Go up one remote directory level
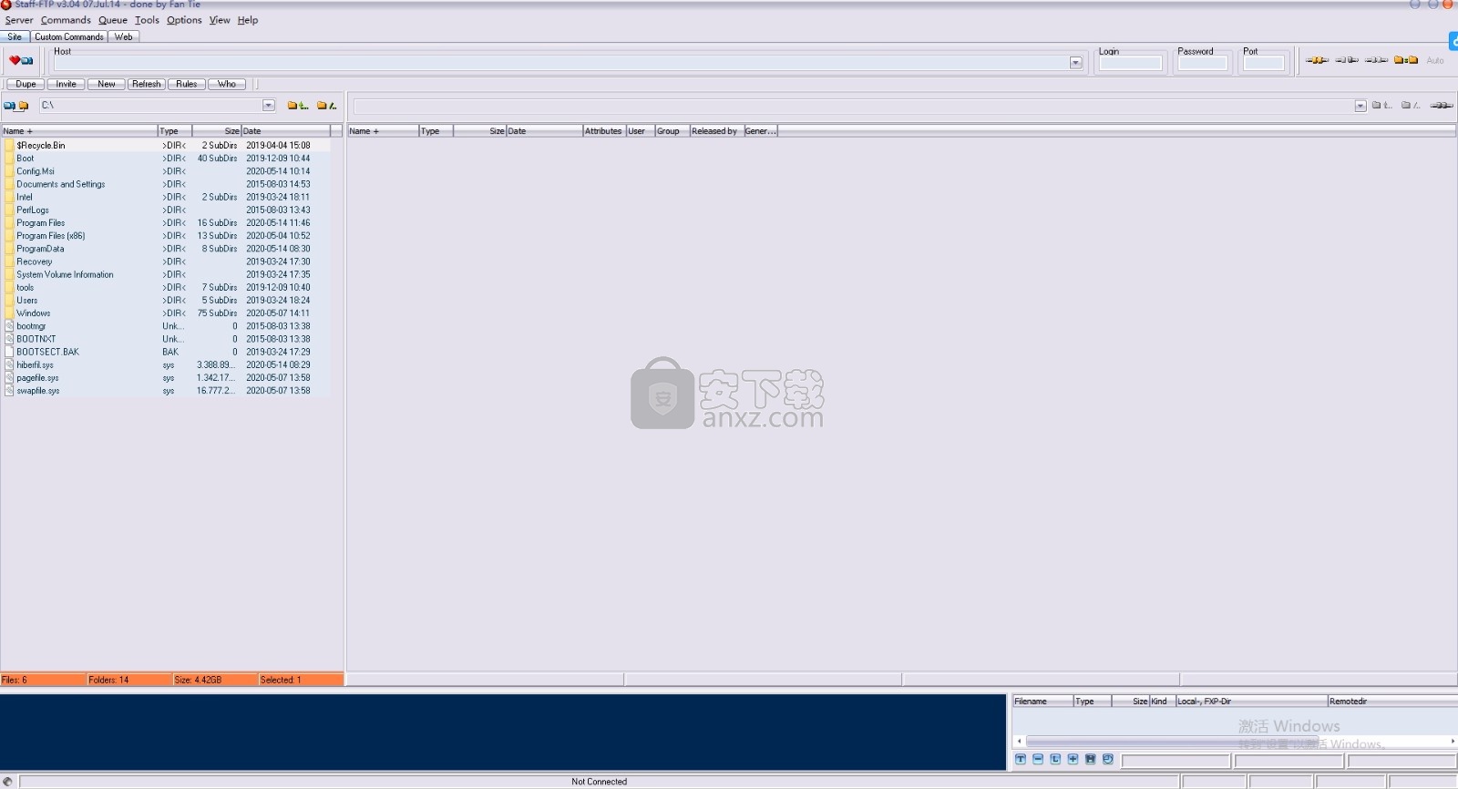This screenshot has width=1458, height=789. click(x=1381, y=106)
